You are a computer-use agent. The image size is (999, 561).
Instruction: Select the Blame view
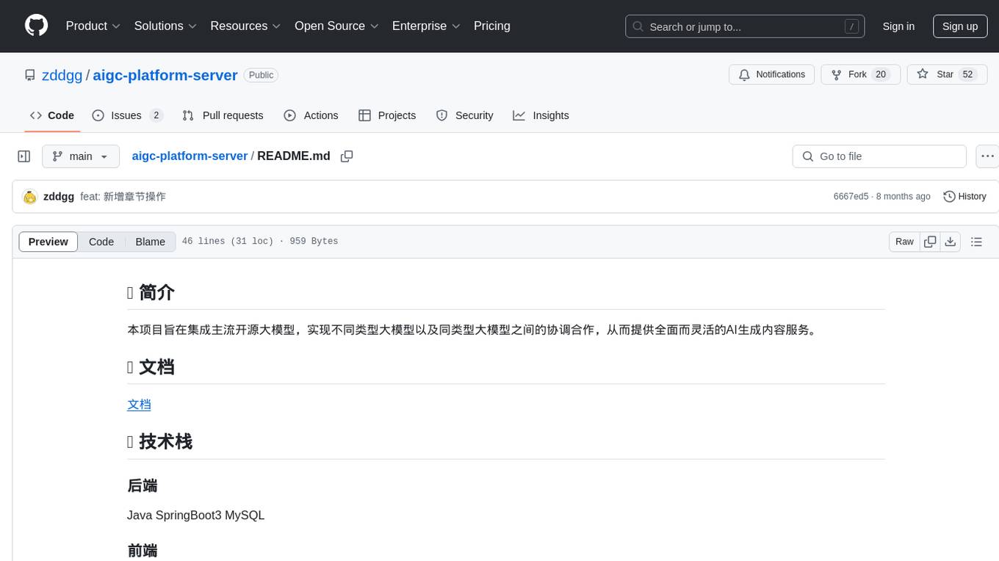coord(150,242)
